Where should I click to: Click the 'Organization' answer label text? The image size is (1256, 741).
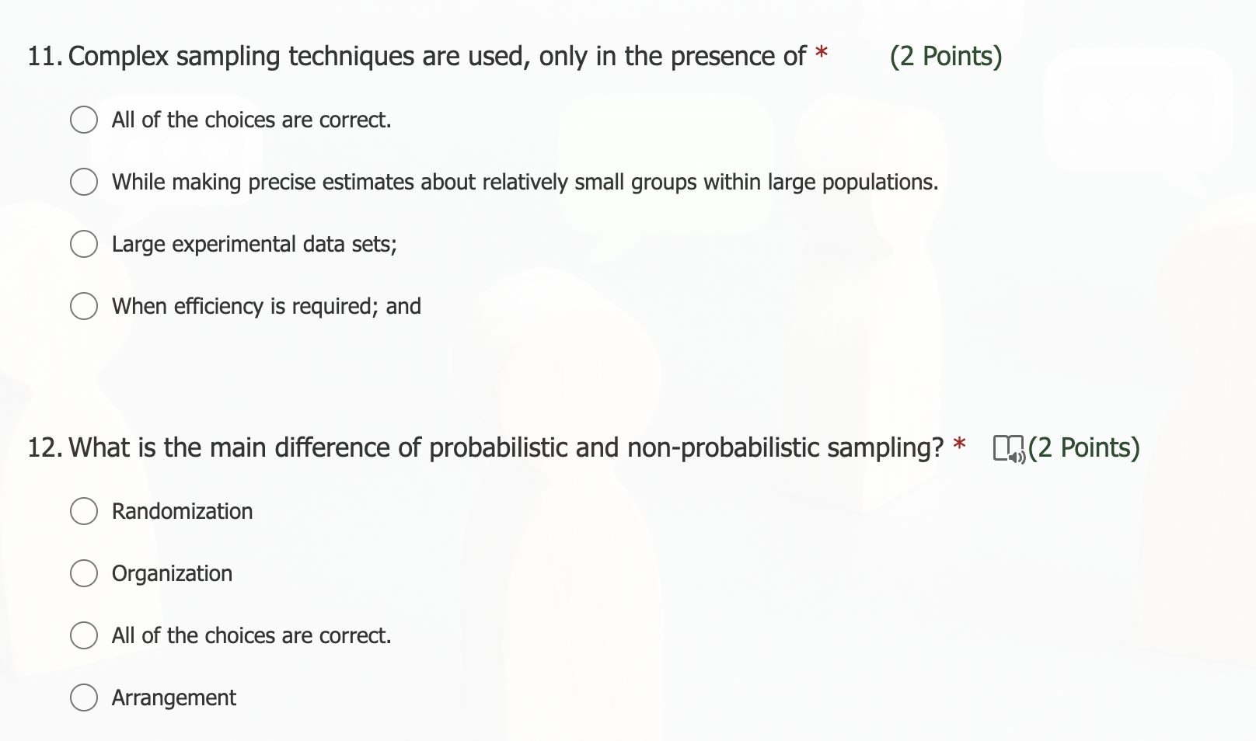point(173,573)
